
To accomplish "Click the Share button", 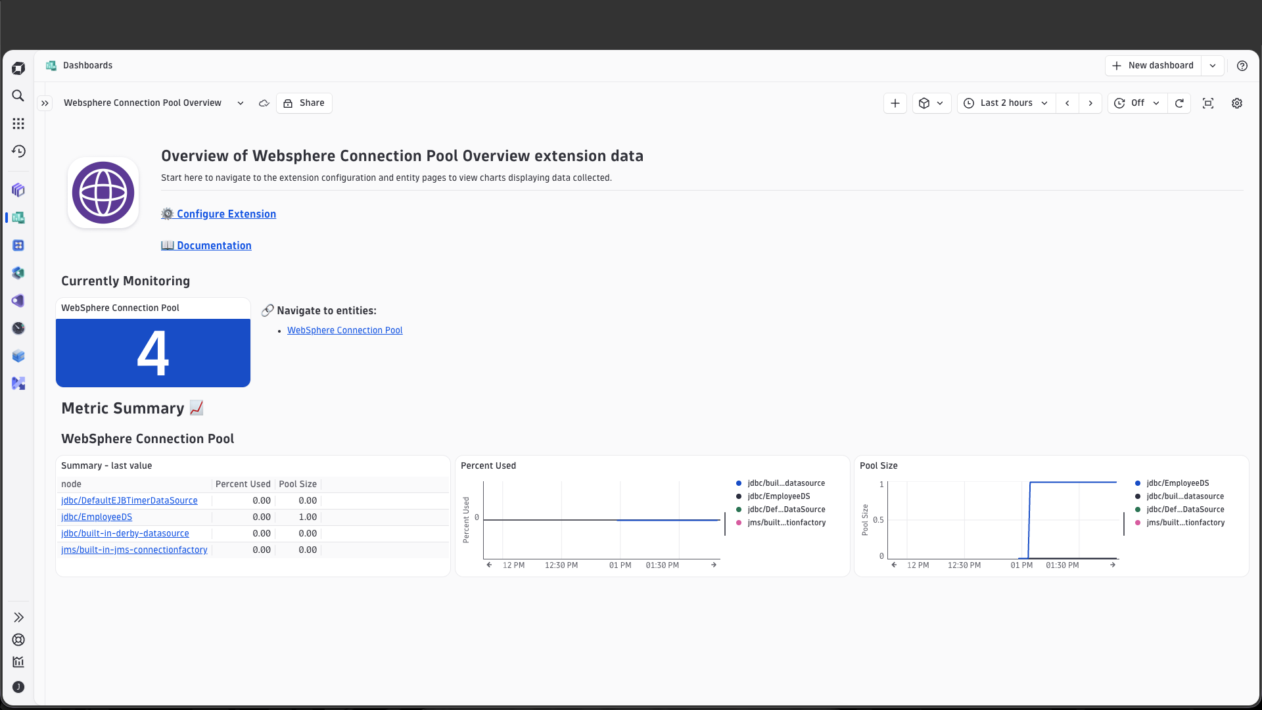I will click(x=304, y=103).
